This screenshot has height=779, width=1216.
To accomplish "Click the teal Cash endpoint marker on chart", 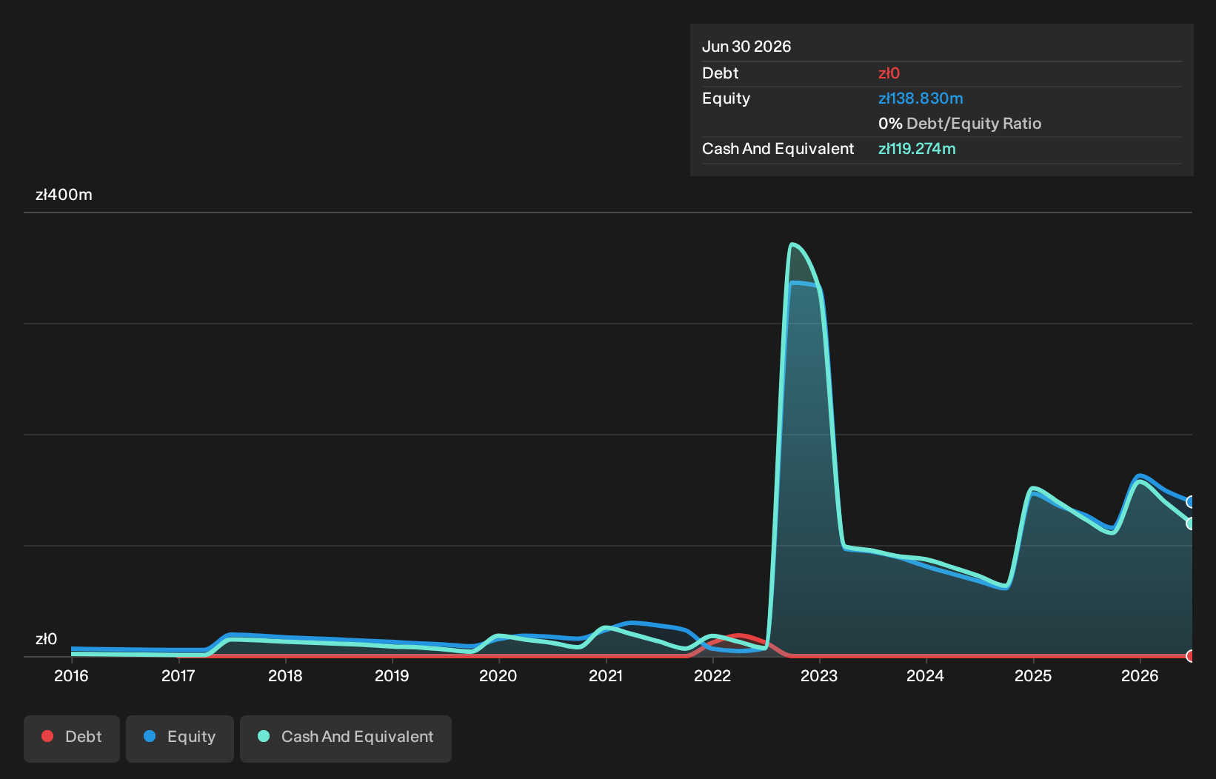I will (1191, 524).
